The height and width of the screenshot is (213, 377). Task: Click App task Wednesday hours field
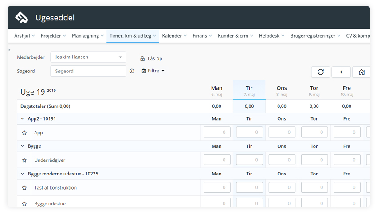(282, 132)
